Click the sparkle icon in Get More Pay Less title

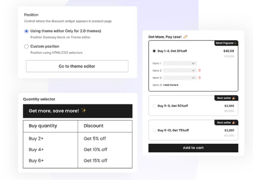click(x=185, y=36)
